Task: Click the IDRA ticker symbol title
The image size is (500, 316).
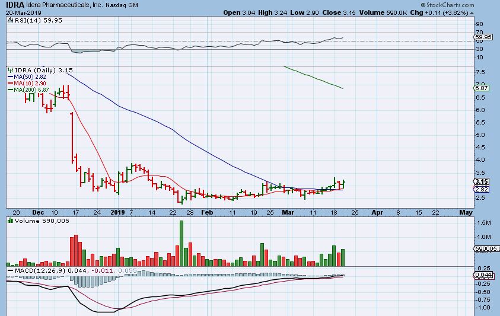Action: 15,5
